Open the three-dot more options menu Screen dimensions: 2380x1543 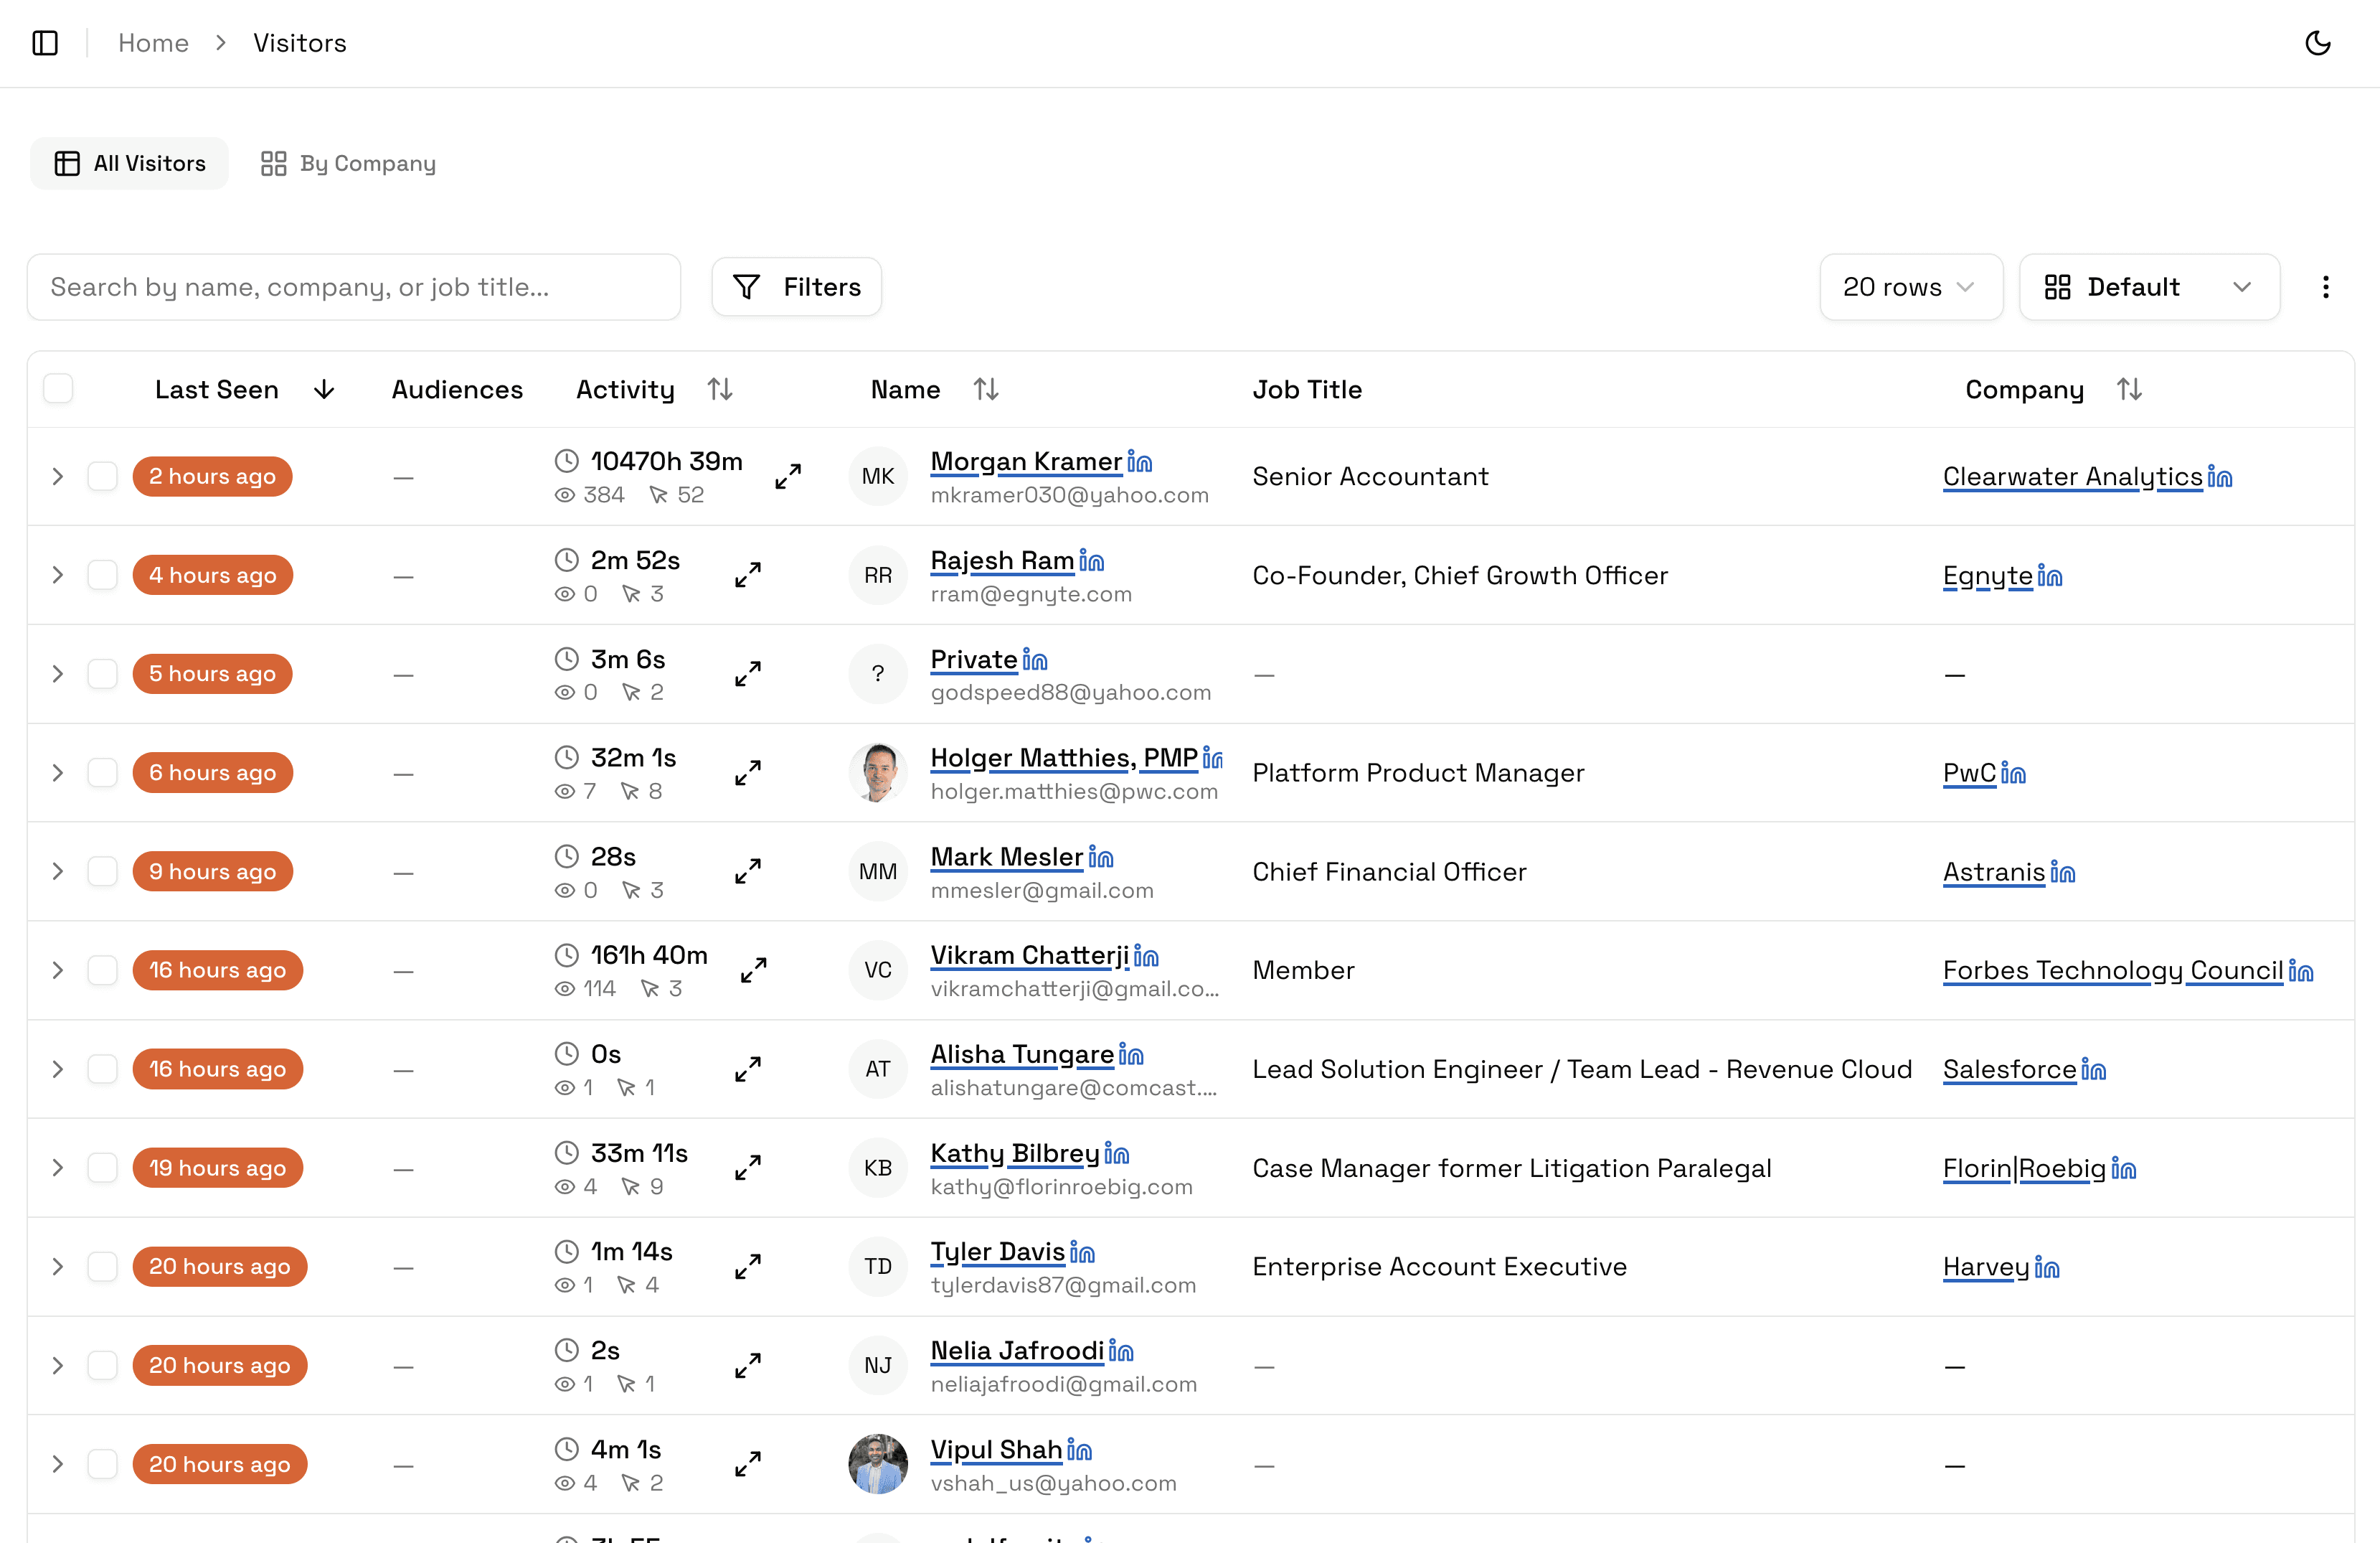[2325, 287]
